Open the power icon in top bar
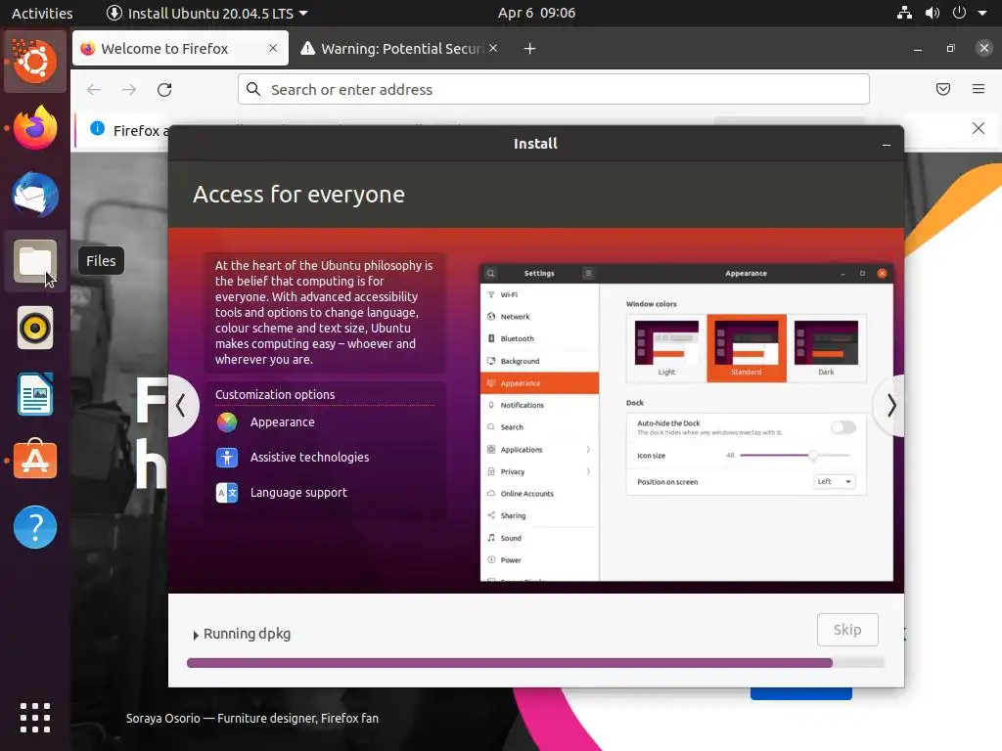Image resolution: width=1002 pixels, height=751 pixels. tap(959, 13)
